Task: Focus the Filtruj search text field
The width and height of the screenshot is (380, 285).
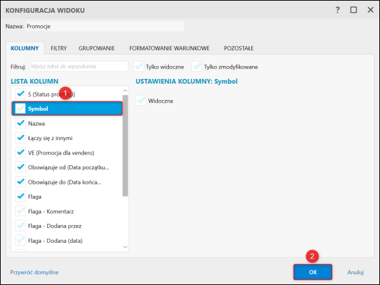Action: pos(79,67)
